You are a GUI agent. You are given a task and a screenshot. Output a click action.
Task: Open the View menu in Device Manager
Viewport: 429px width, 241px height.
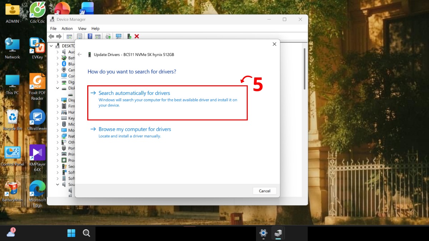tap(82, 29)
